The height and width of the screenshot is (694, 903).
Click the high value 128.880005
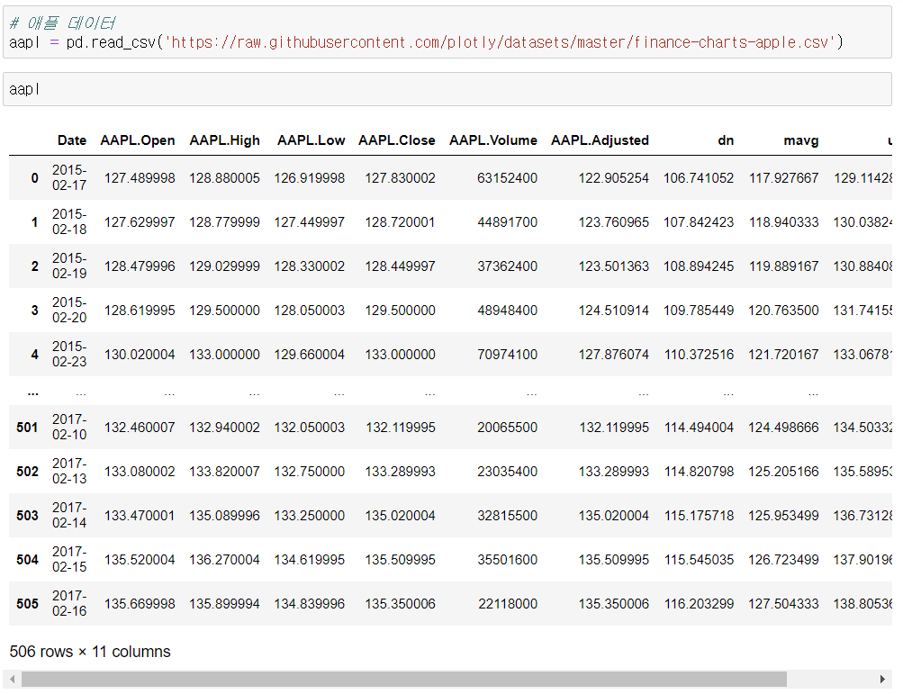(x=224, y=178)
